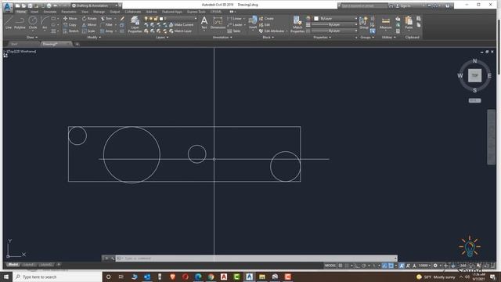The image size is (501, 282).
Task: Toggle ortho mode in status bar
Action: (x=357, y=266)
